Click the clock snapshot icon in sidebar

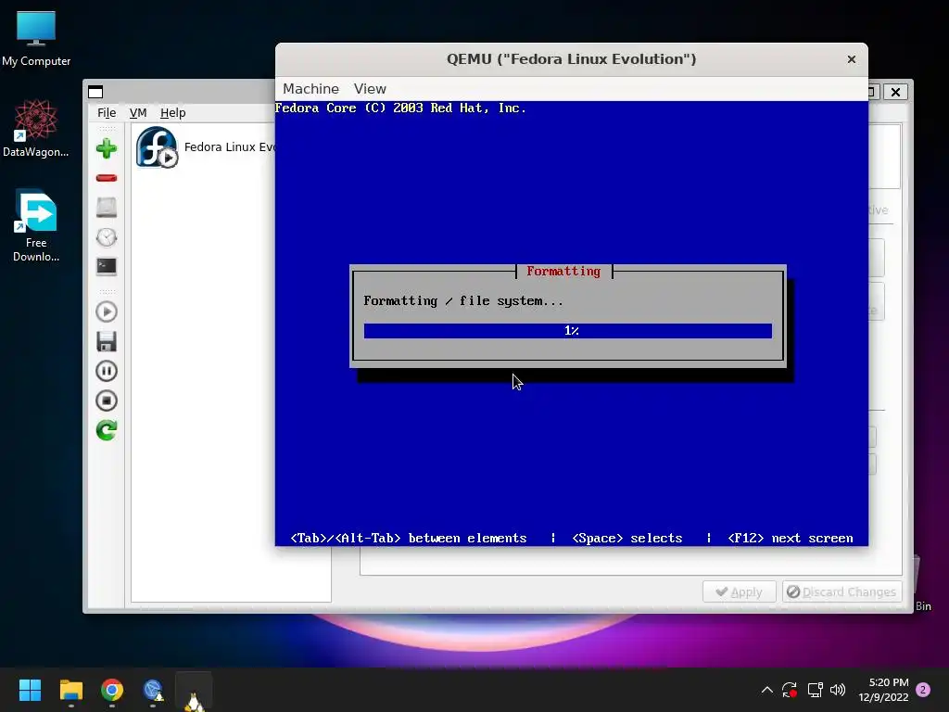[107, 237]
